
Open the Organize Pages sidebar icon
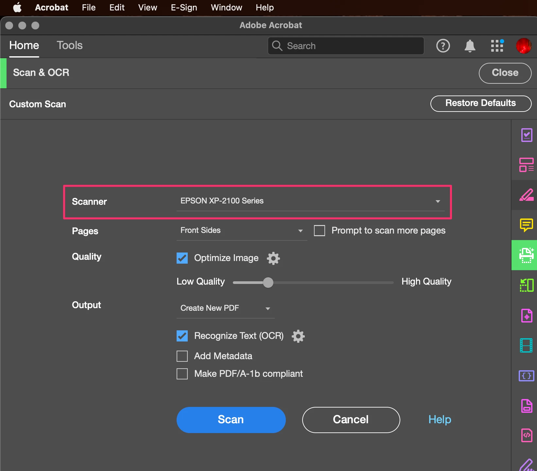tap(527, 165)
